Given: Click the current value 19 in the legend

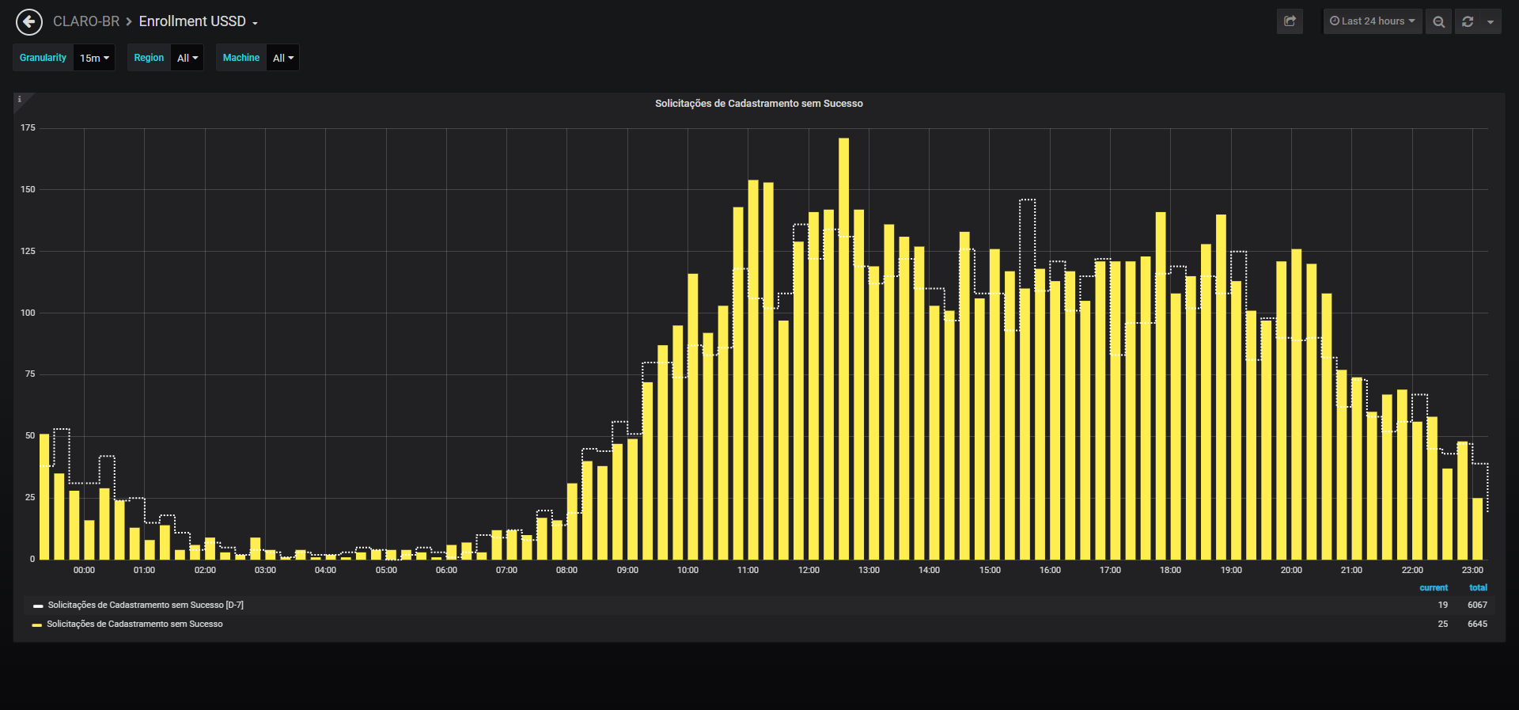Looking at the screenshot, I should [x=1443, y=605].
